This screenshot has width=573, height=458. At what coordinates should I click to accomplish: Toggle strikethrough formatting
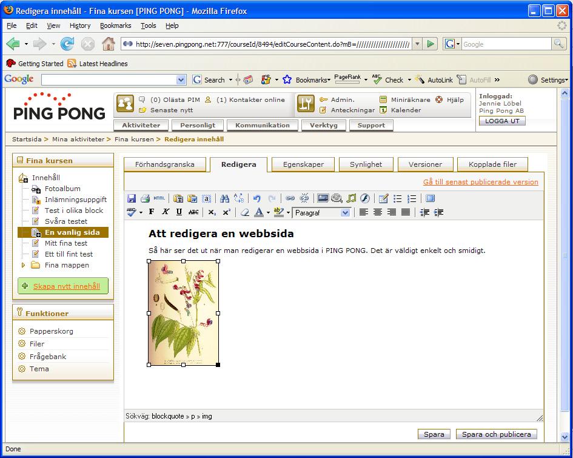(x=193, y=212)
